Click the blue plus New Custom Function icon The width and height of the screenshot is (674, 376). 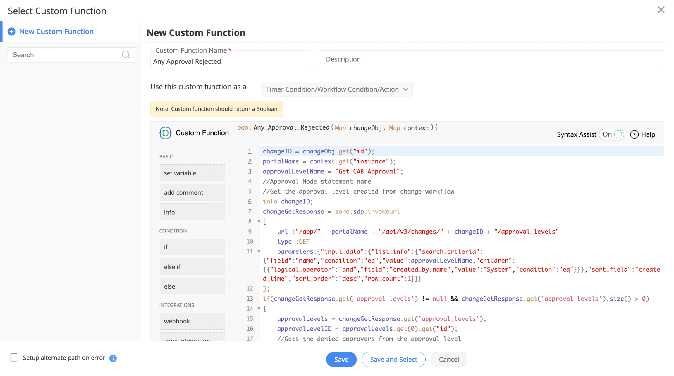click(x=11, y=32)
